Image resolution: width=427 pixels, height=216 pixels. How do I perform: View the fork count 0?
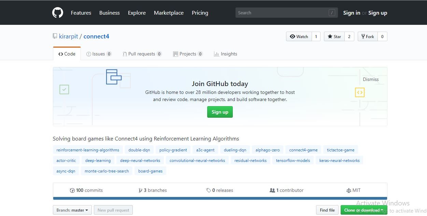point(382,36)
